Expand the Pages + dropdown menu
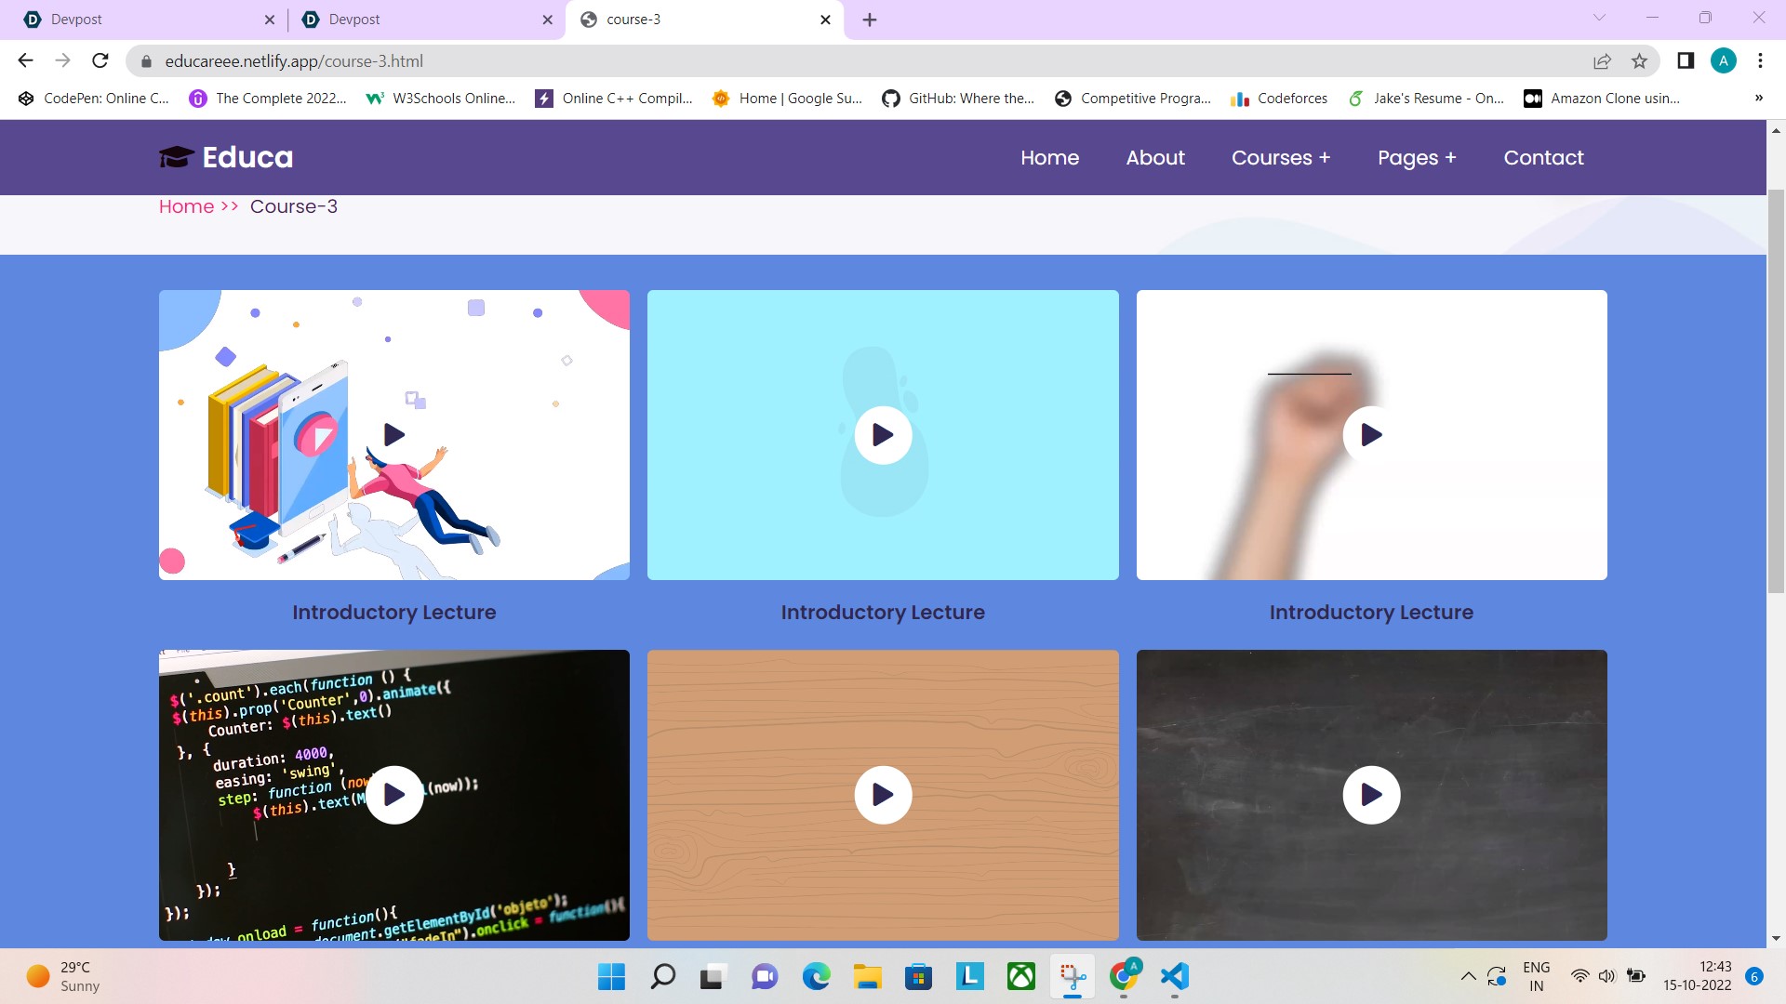The height and width of the screenshot is (1004, 1786). pos(1417,158)
